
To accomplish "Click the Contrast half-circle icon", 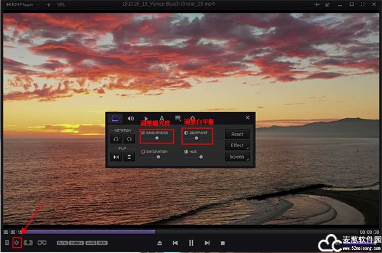I will pyautogui.click(x=186, y=133).
